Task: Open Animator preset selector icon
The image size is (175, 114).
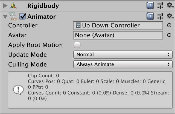Action: 160,16
